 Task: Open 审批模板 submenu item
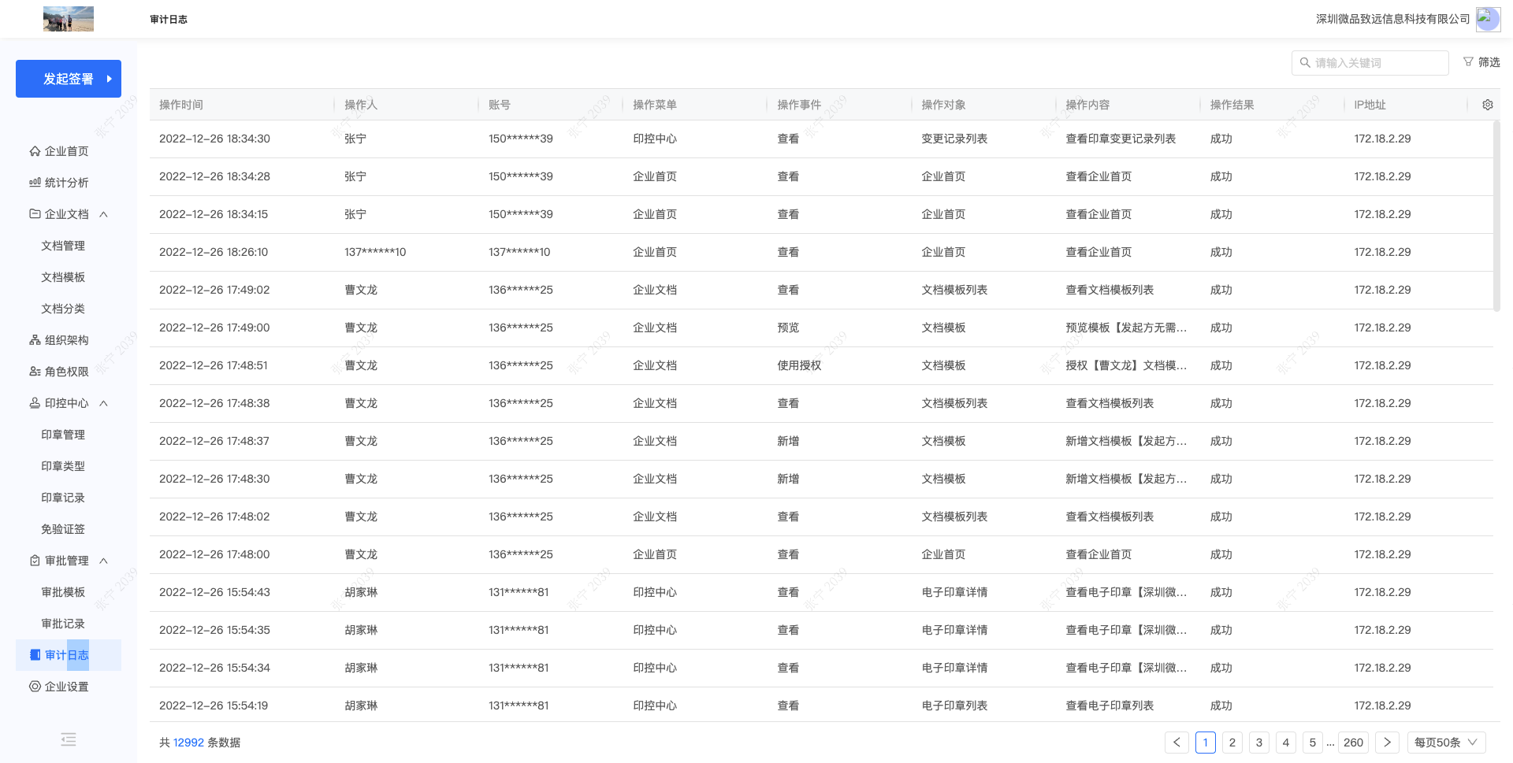(x=63, y=592)
